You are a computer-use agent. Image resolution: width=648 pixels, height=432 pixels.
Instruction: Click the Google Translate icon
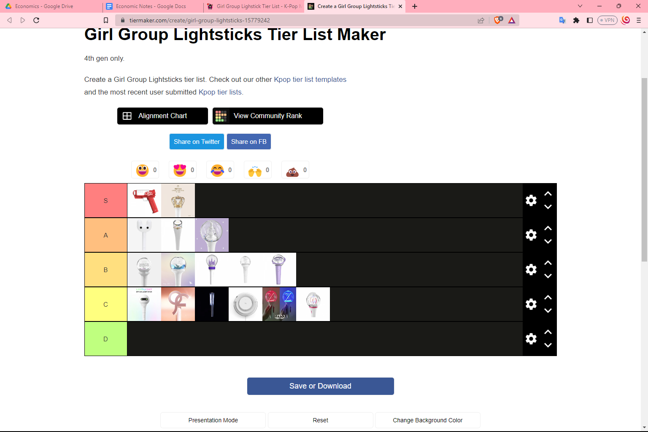562,20
